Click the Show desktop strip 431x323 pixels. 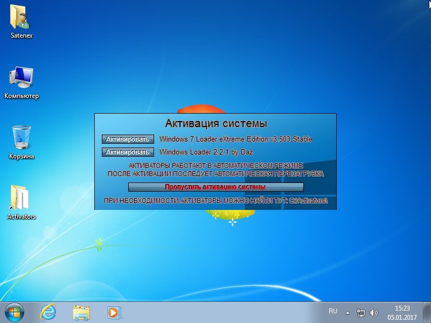427,312
